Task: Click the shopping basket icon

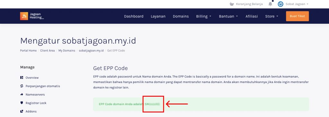Action: pyautogui.click(x=232, y=4)
